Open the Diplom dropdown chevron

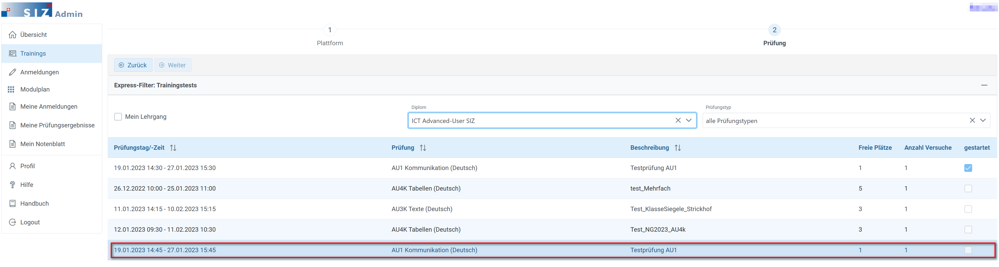pos(689,120)
